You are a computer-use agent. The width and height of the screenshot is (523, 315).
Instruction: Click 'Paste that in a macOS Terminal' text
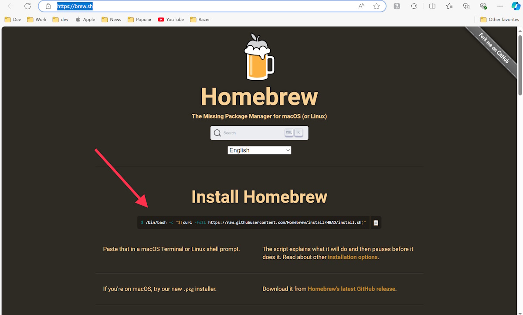point(171,249)
